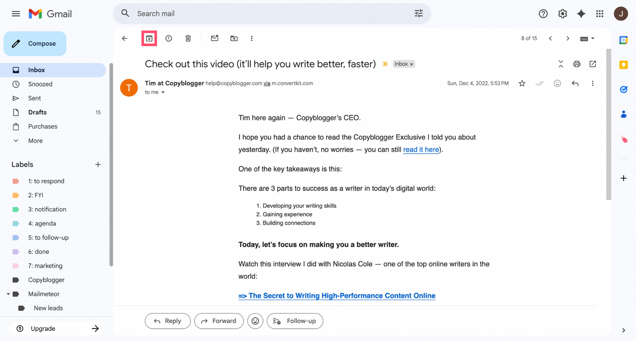This screenshot has height=341, width=636.
Task: Click inside the Search mail field
Action: coord(229,13)
